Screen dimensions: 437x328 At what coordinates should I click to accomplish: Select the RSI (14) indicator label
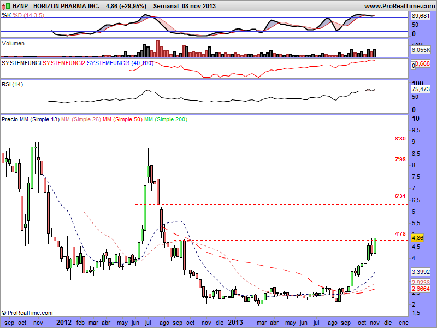click(13, 84)
